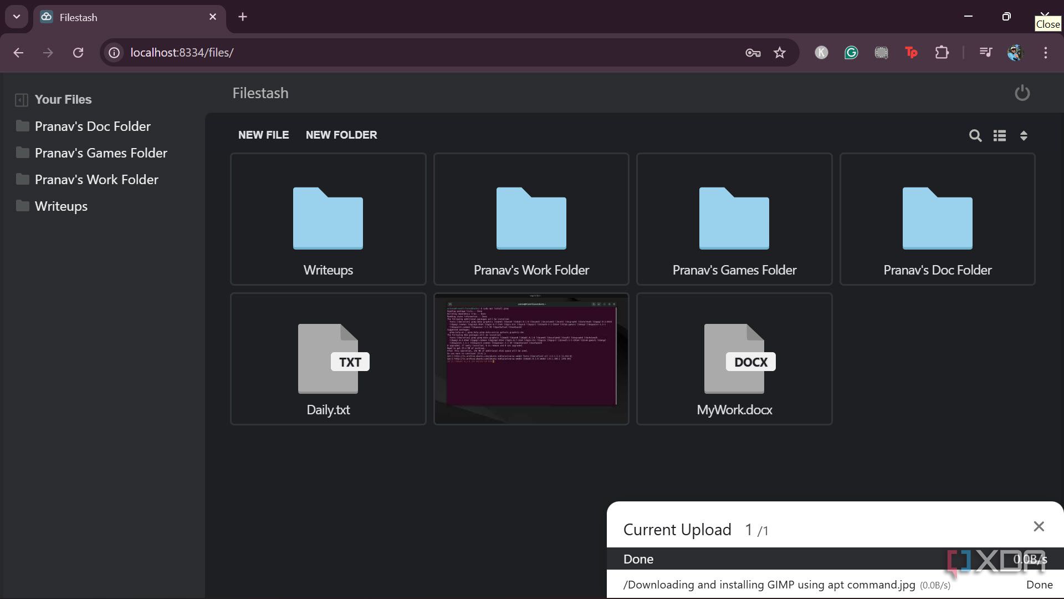This screenshot has width=1064, height=599.
Task: Close the Filestash tab
Action: (213, 17)
